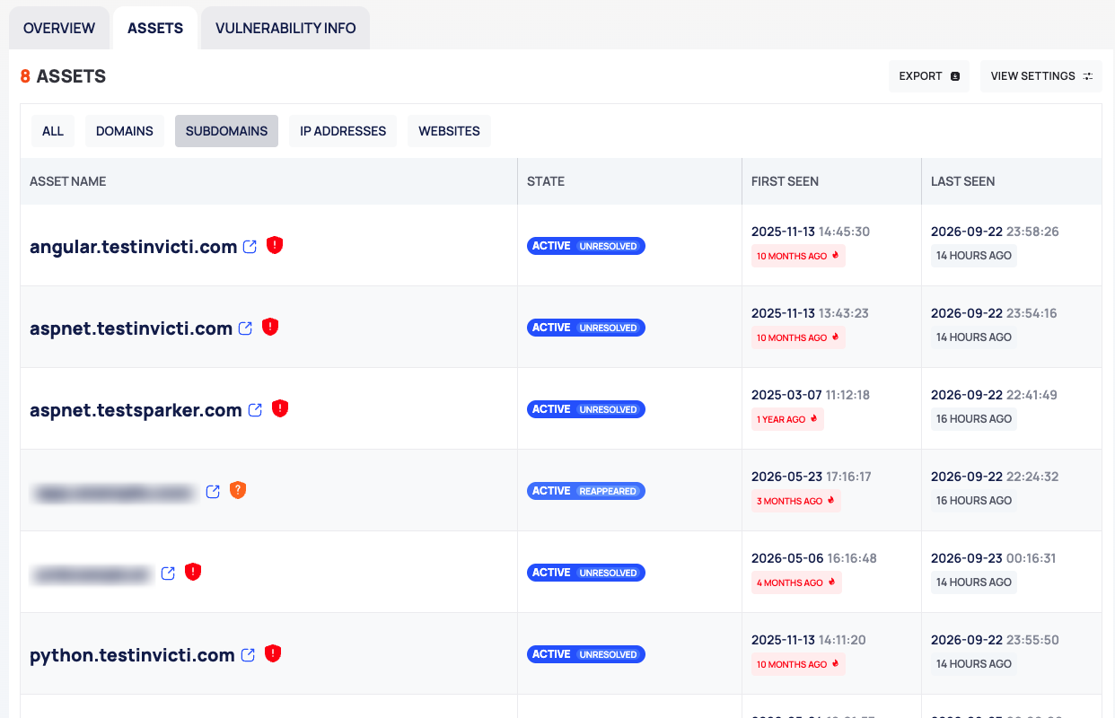1115x718 pixels.
Task: Filter assets by All
Action: 53,131
